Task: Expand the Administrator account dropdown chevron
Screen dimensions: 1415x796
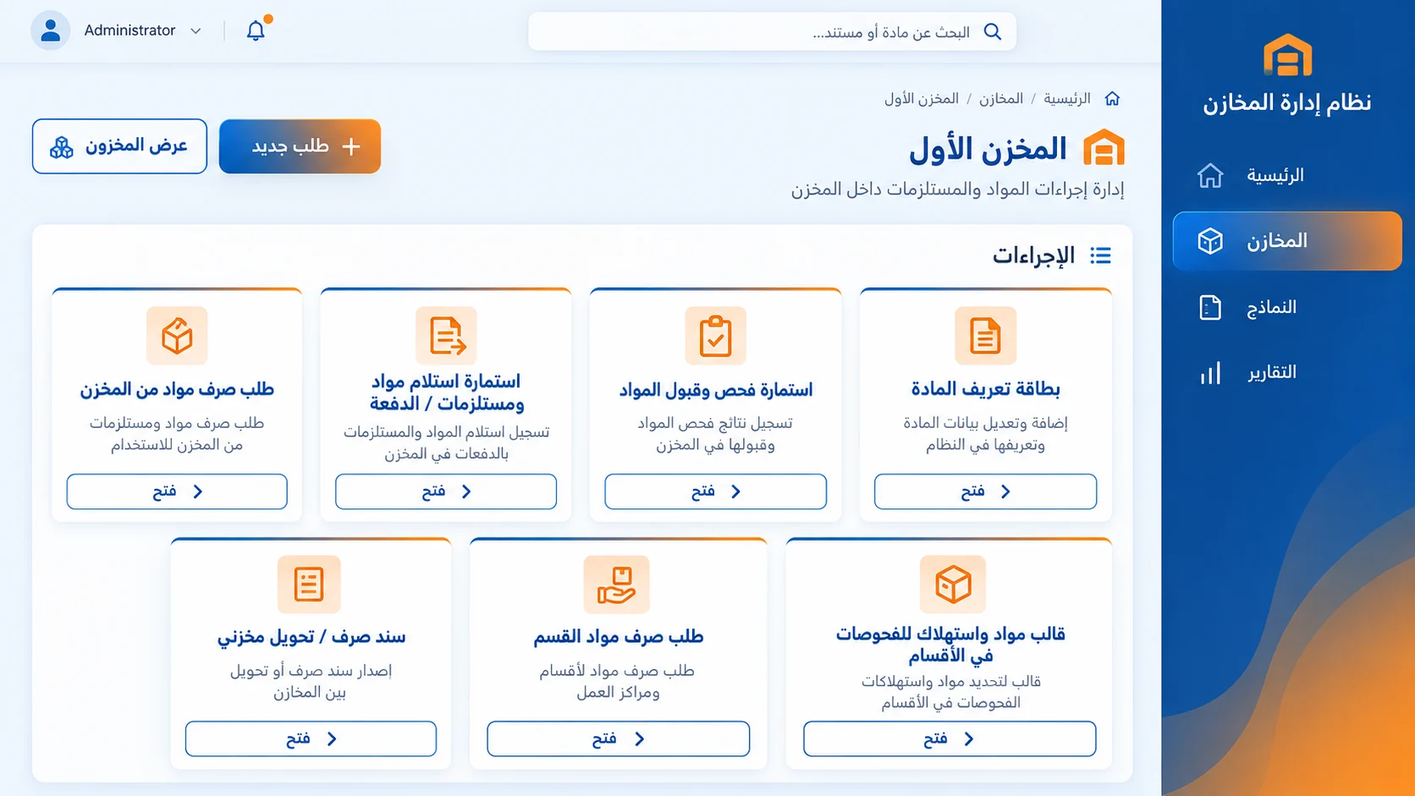Action: click(x=195, y=30)
